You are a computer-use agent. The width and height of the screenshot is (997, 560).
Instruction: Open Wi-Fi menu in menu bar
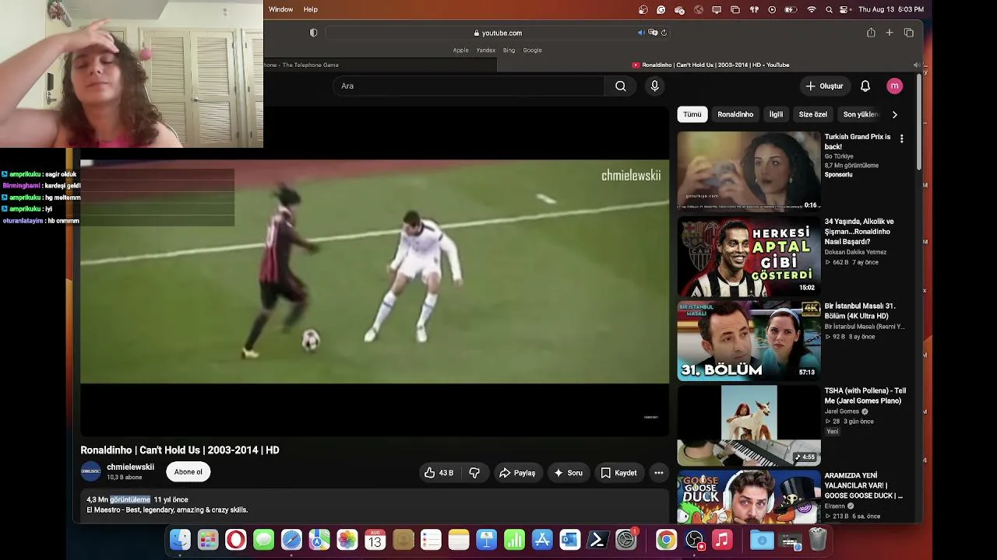click(x=812, y=9)
